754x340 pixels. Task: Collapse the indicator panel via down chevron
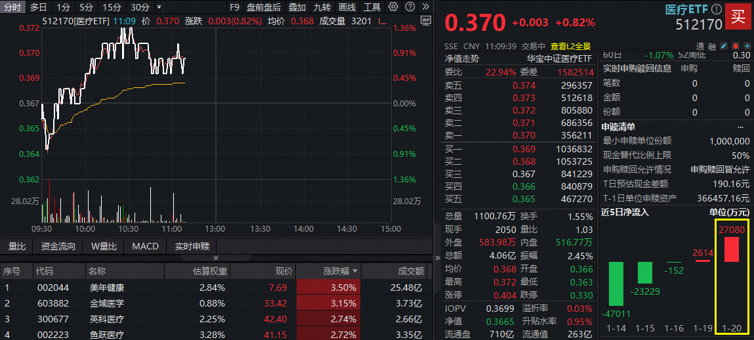click(x=215, y=258)
